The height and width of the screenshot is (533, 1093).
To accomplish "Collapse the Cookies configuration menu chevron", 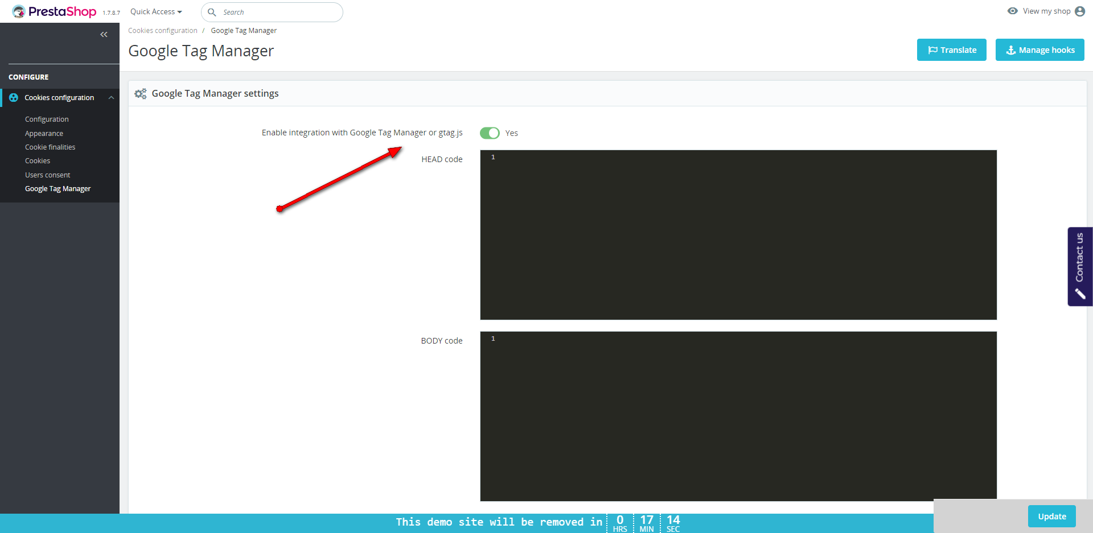I will point(112,98).
